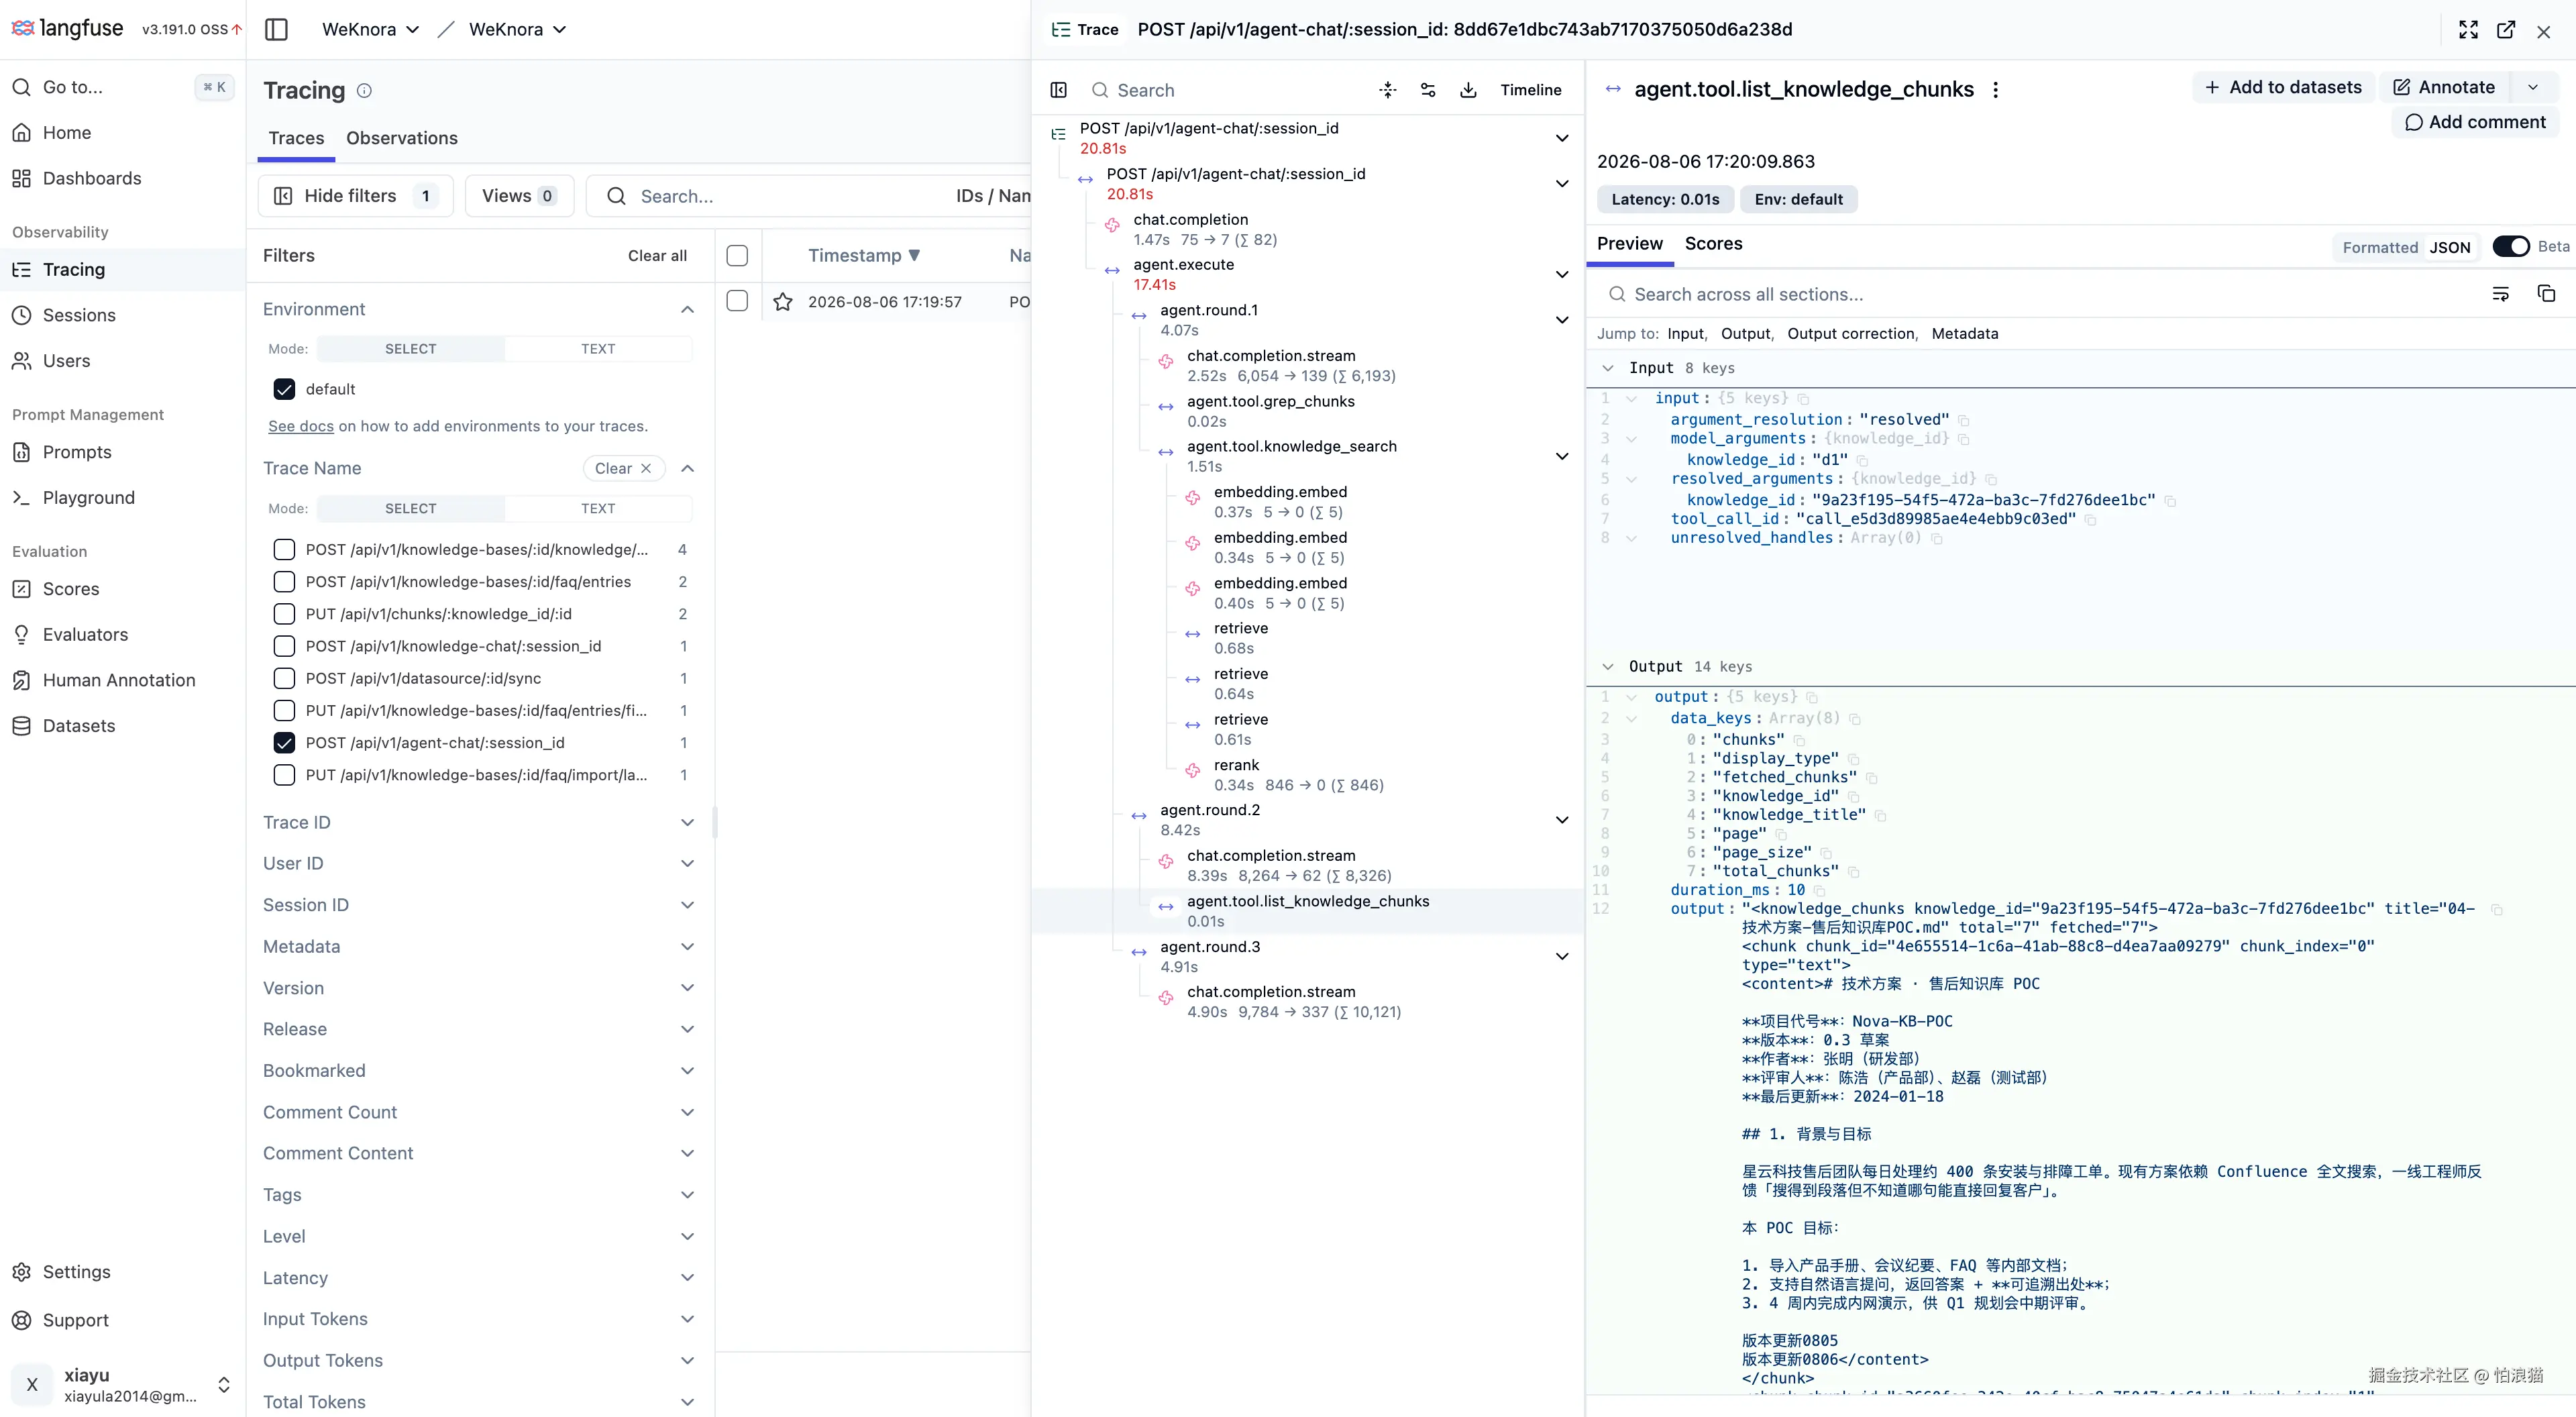The width and height of the screenshot is (2576, 1417).
Task: Collapse the trace tree panel icon
Action: tap(1058, 90)
